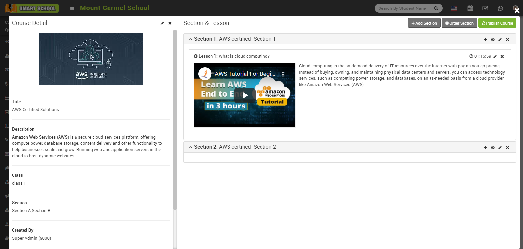This screenshot has height=249, width=523.
Task: Remove Lesson 1 using the X icon
Action: (502, 57)
